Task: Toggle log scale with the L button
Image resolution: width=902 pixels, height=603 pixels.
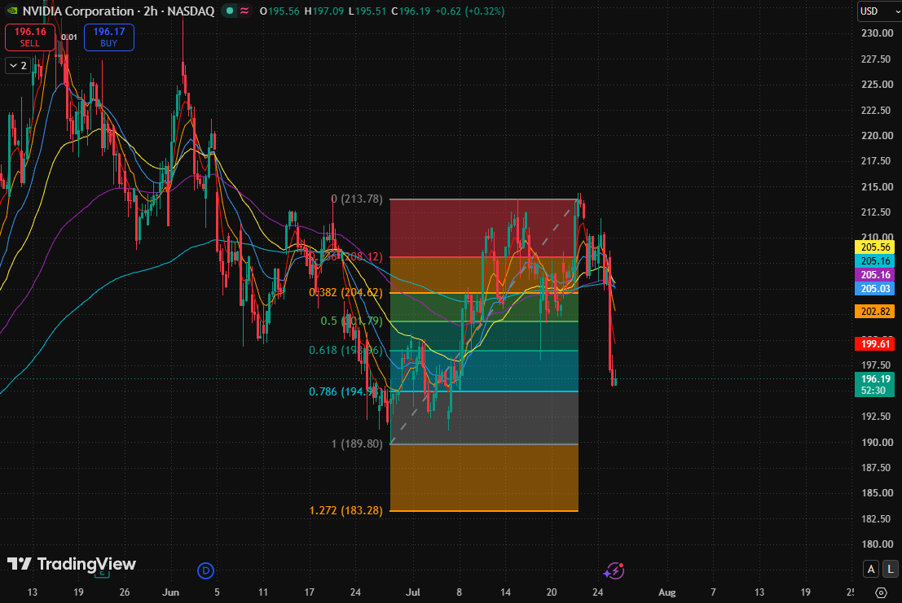Action: pos(891,569)
